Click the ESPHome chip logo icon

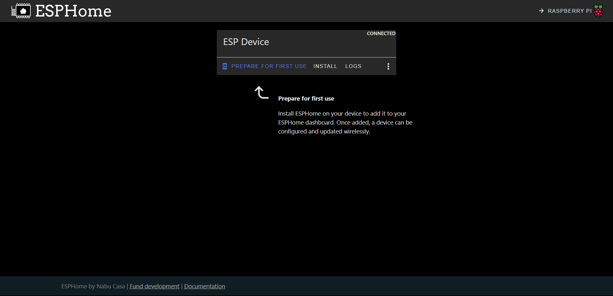click(21, 11)
